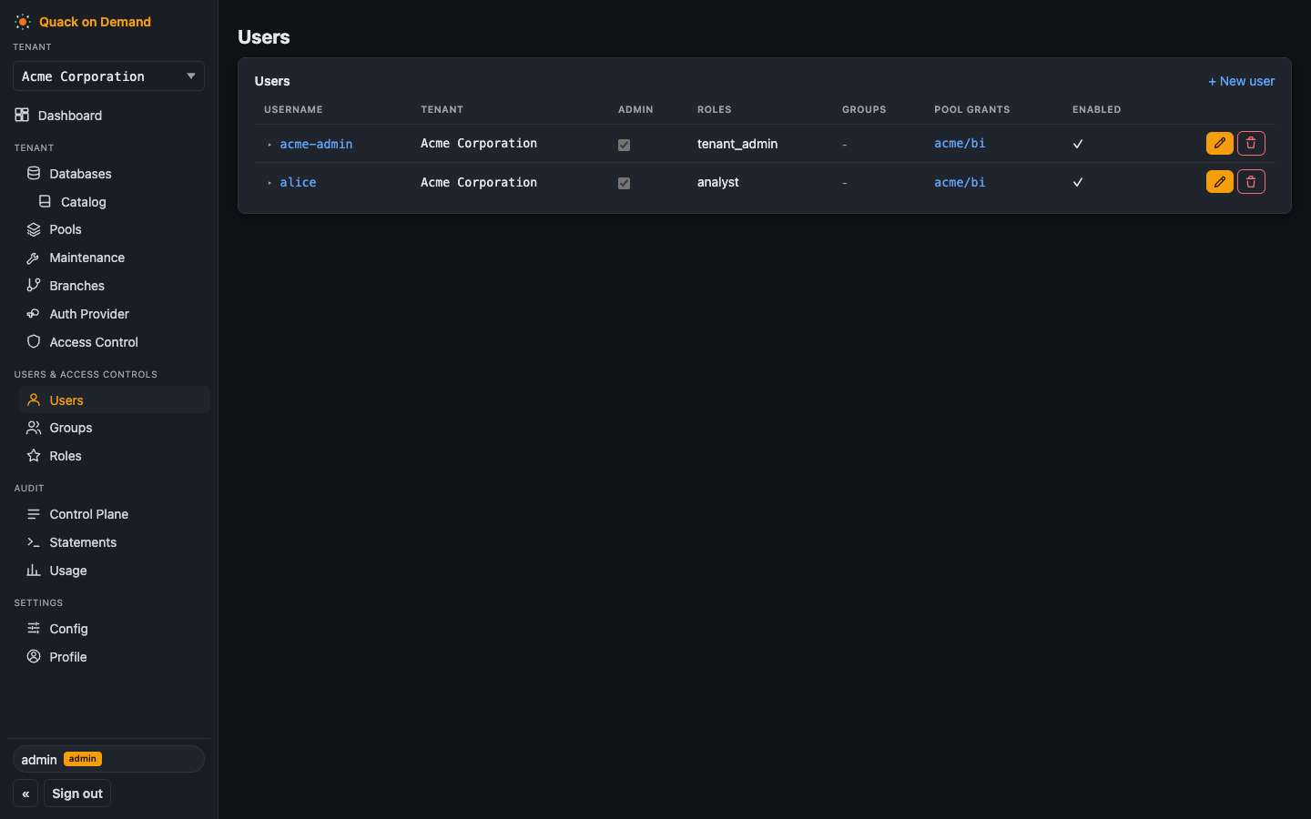The width and height of the screenshot is (1311, 819).
Task: Click the USERNAME column header
Action: pos(293,109)
